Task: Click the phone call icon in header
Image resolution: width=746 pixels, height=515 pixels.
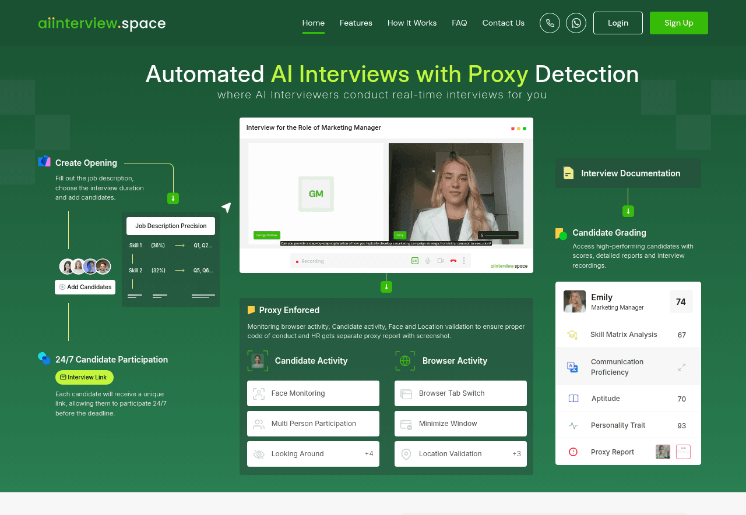Action: point(550,23)
